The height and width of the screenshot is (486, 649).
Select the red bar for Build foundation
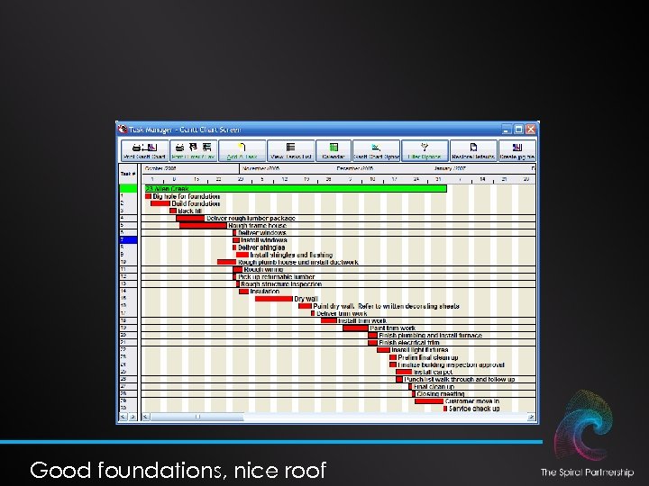[160, 203]
